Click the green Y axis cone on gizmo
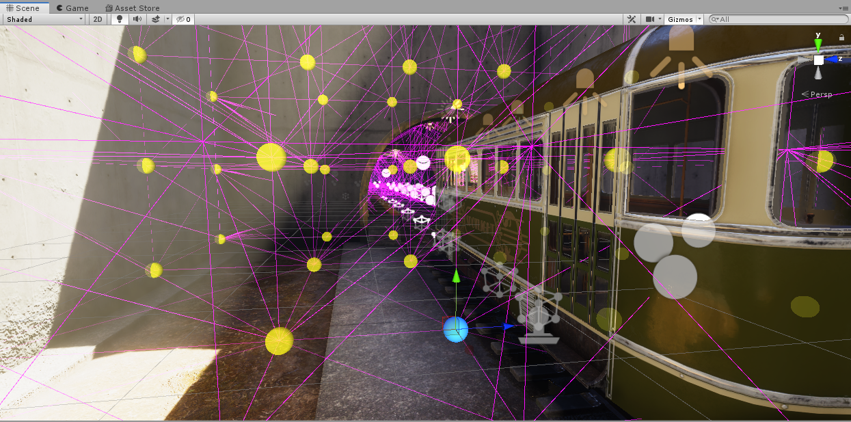This screenshot has width=851, height=422. (818, 46)
